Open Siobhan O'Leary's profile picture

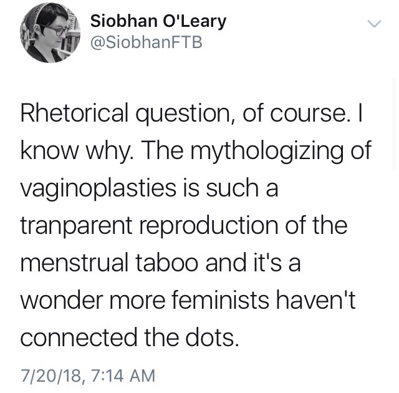49,34
